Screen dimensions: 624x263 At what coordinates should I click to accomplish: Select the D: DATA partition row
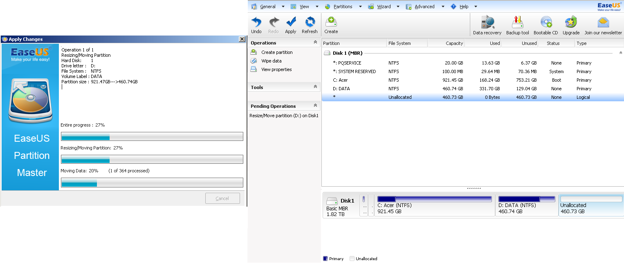(473, 89)
